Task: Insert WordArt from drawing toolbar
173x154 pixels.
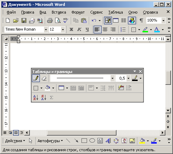Action: tap(108, 141)
